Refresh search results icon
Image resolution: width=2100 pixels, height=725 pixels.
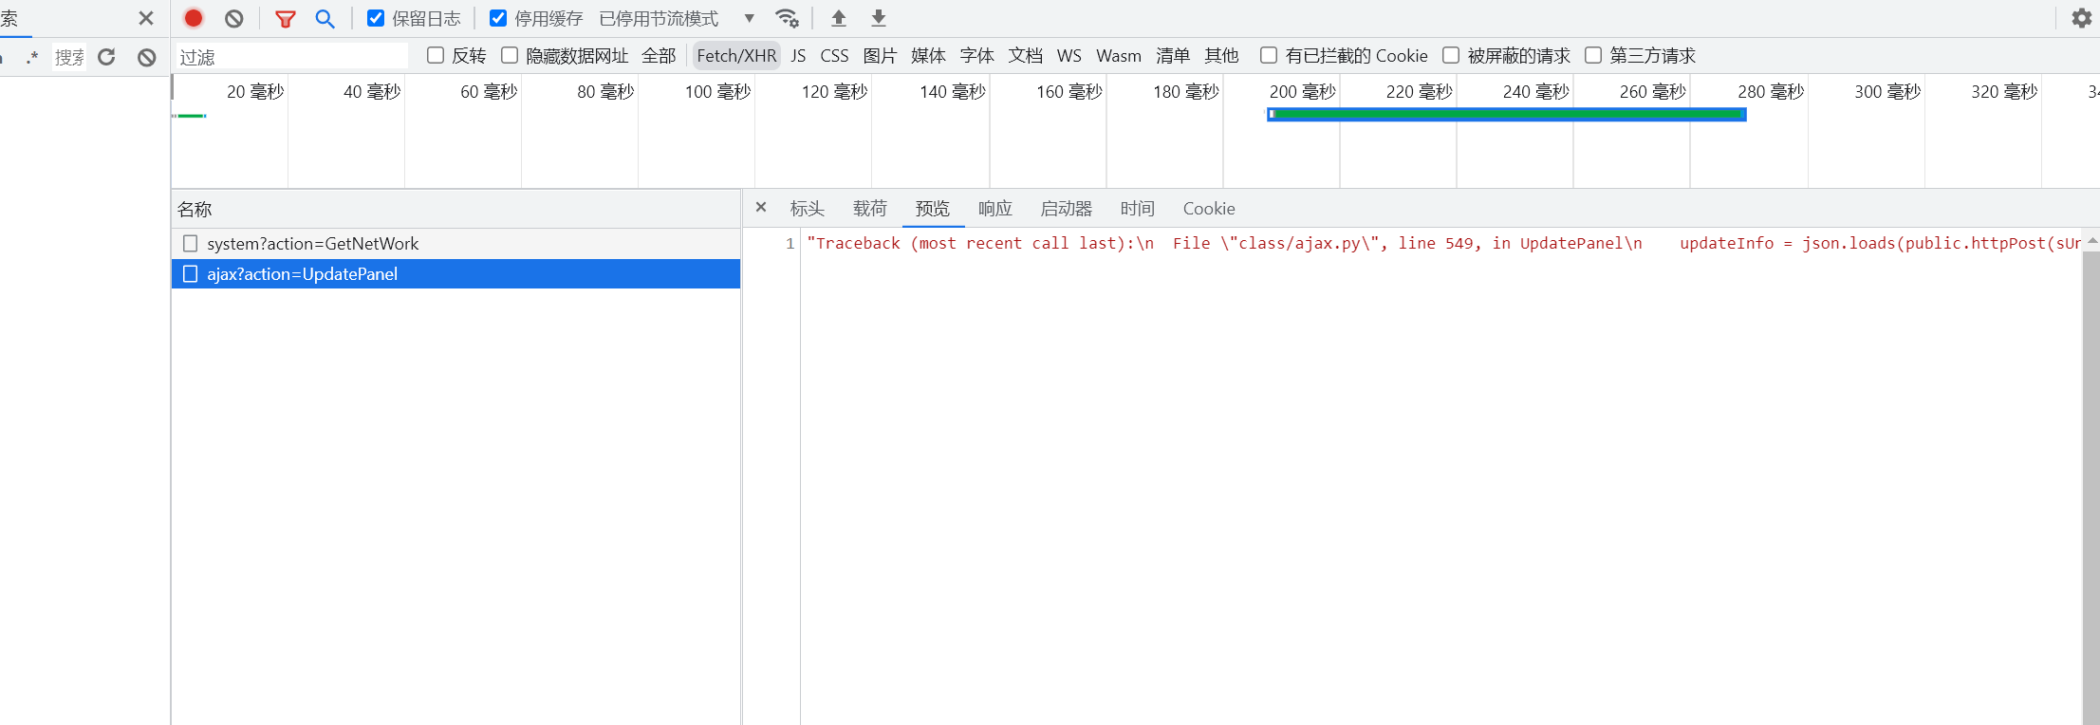106,57
